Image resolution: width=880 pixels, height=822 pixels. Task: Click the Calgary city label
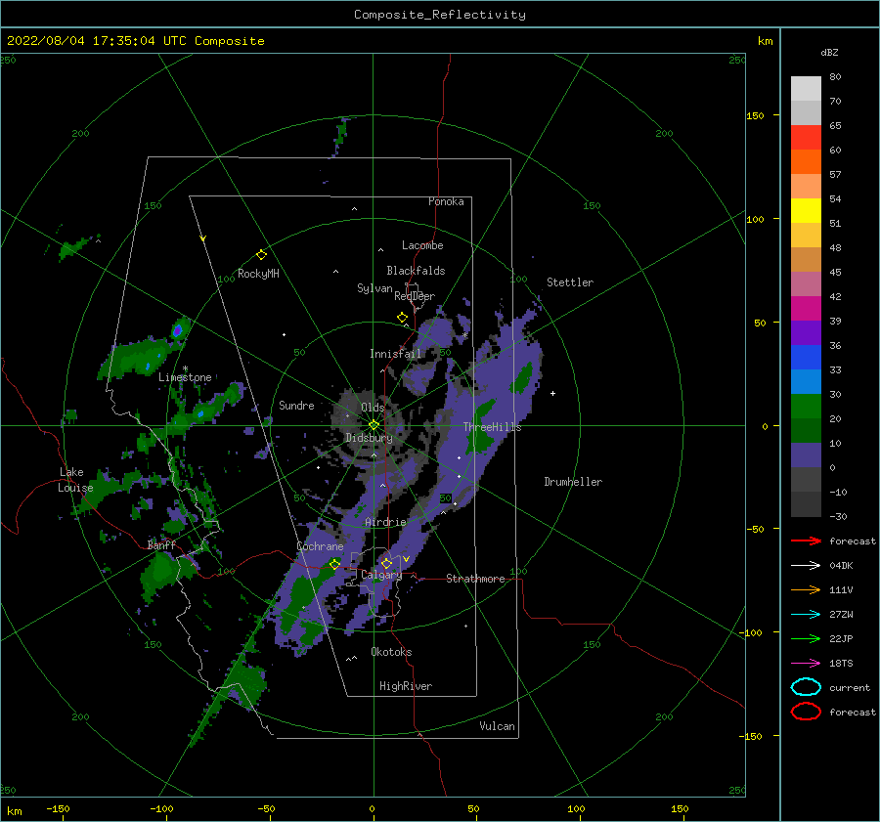point(381,575)
